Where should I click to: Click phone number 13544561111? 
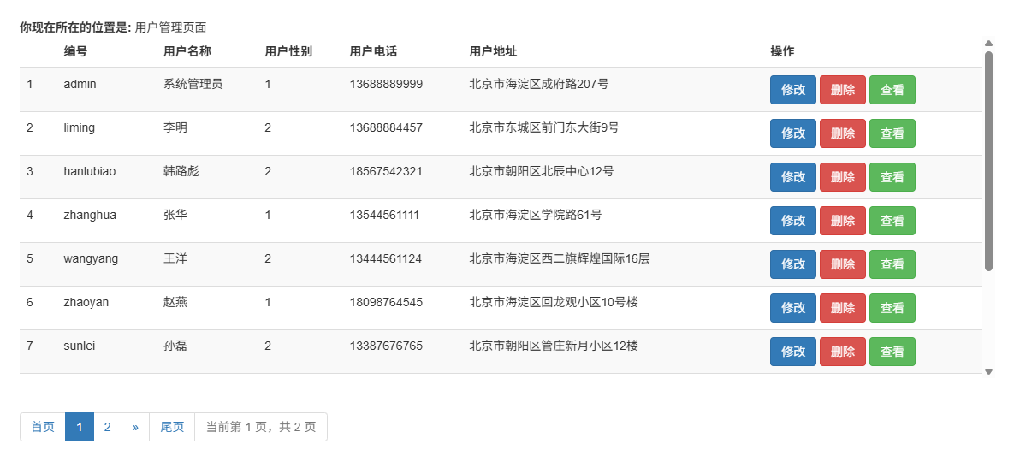tap(384, 215)
